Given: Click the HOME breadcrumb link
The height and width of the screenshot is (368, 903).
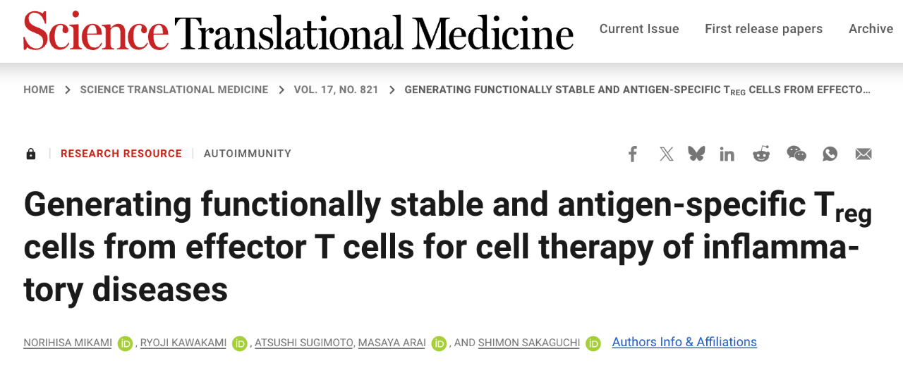Looking at the screenshot, I should [x=39, y=90].
